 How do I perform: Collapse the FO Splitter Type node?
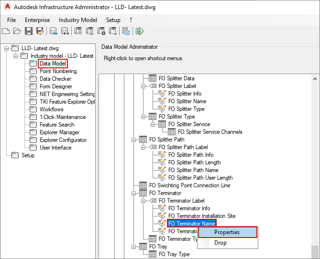point(143,117)
